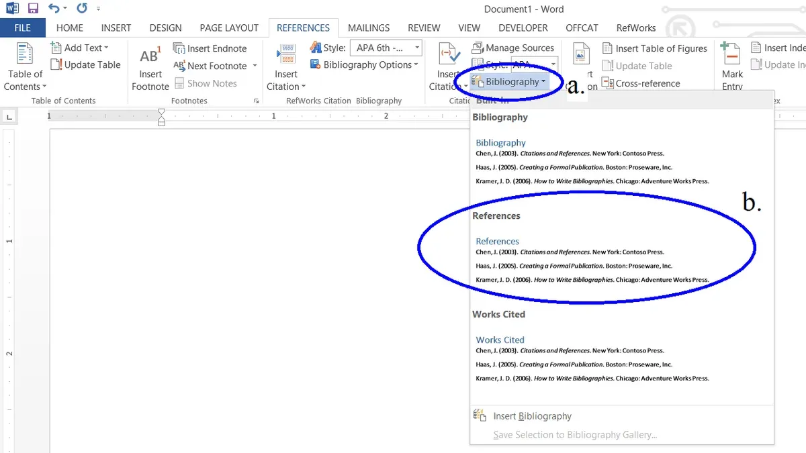The height and width of the screenshot is (453, 806).
Task: Click the Insert Caption icon
Action: 581,54
